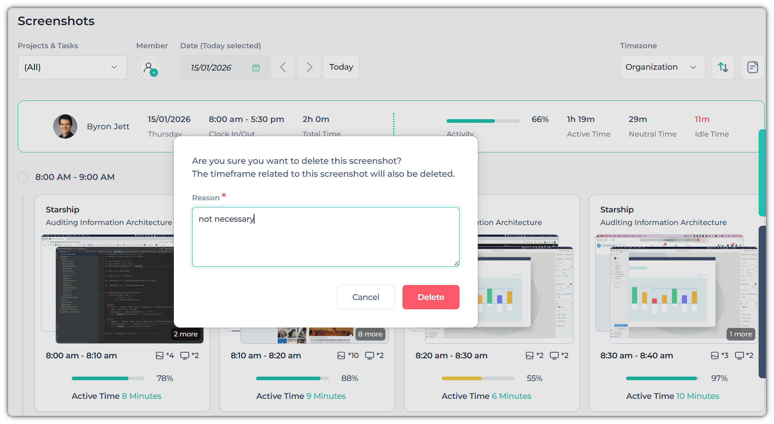Viewport: 774px width, 424px height.
Task: Expand the Projects & Tasks dropdown
Action: point(72,67)
